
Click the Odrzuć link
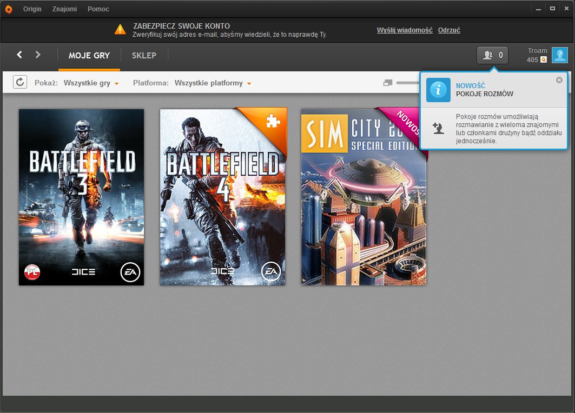(x=449, y=30)
